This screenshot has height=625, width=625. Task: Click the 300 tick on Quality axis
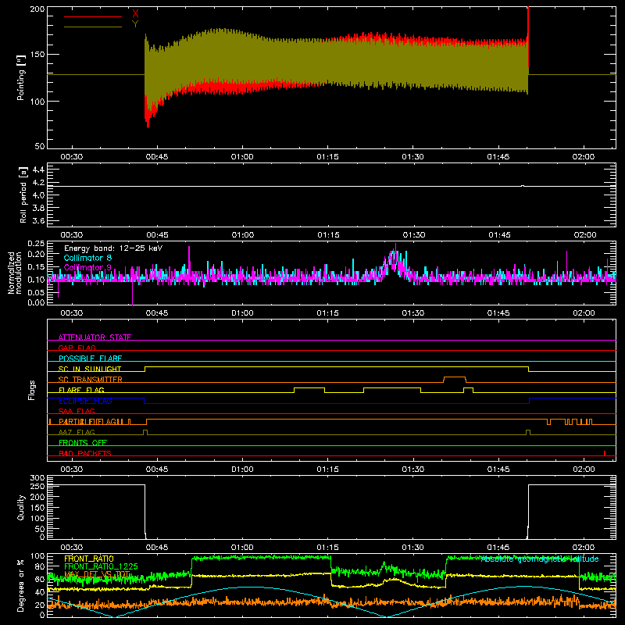pyautogui.click(x=37, y=478)
